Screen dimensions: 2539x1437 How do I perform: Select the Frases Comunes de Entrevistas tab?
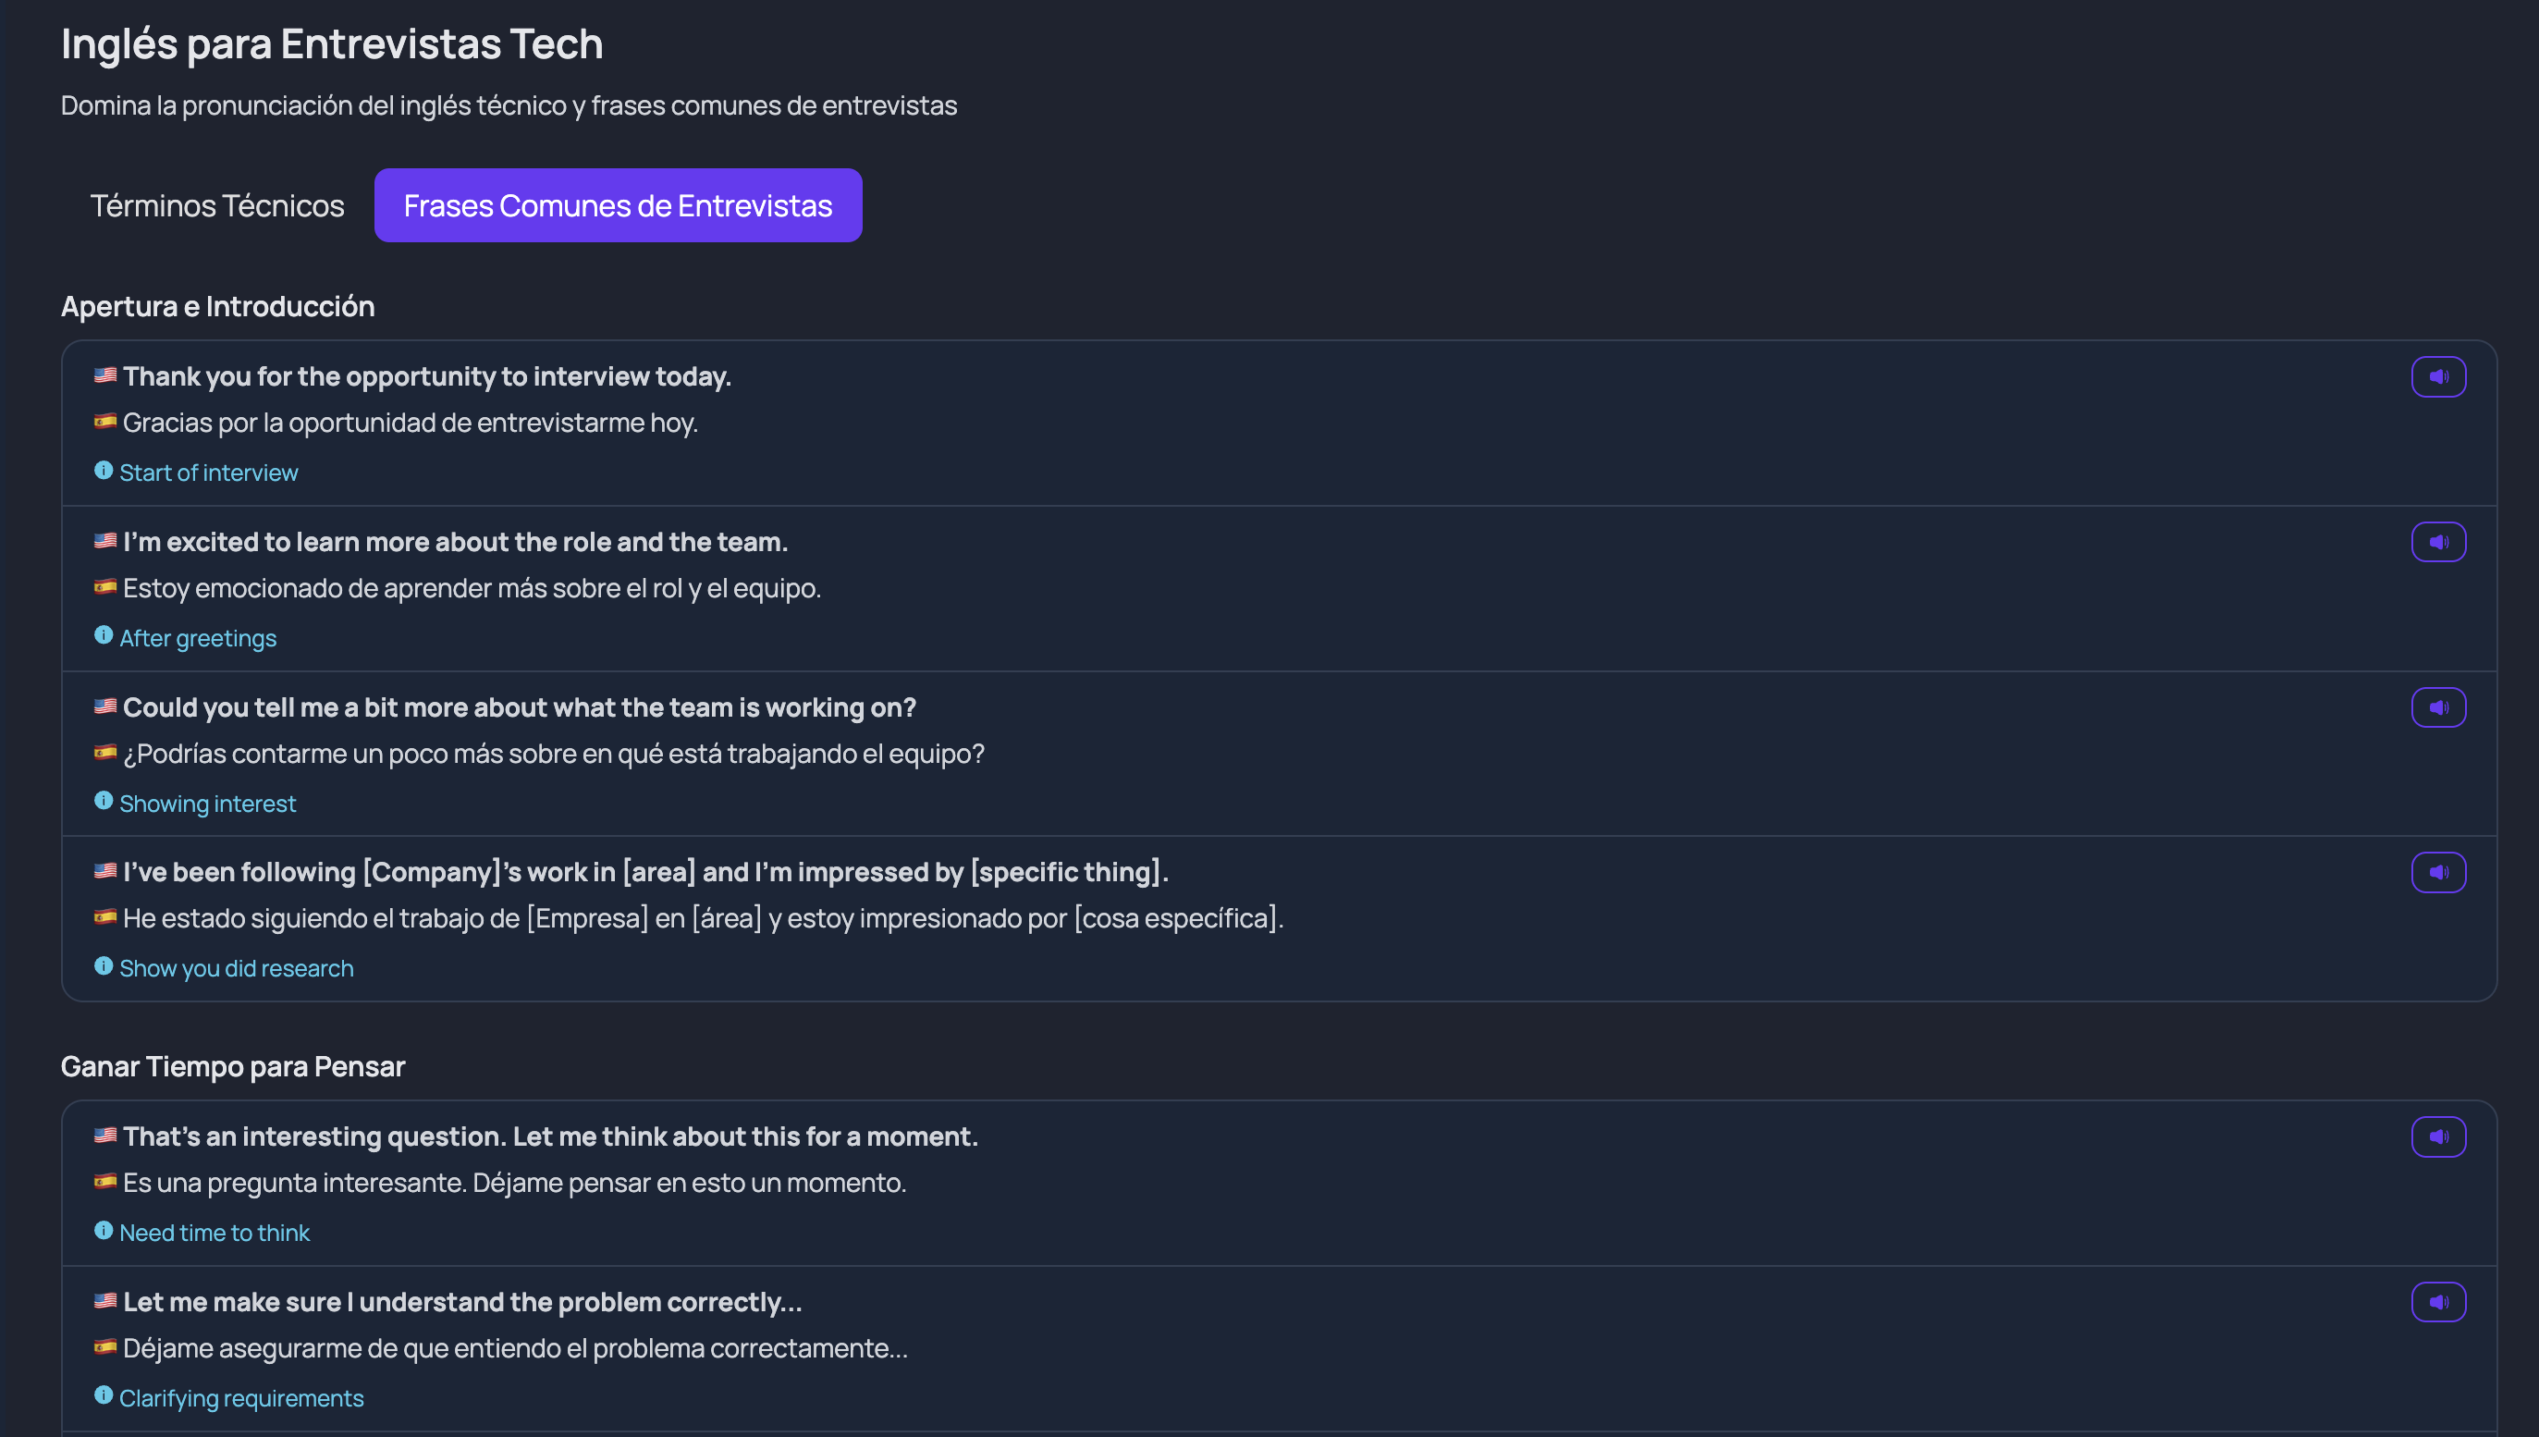[618, 205]
